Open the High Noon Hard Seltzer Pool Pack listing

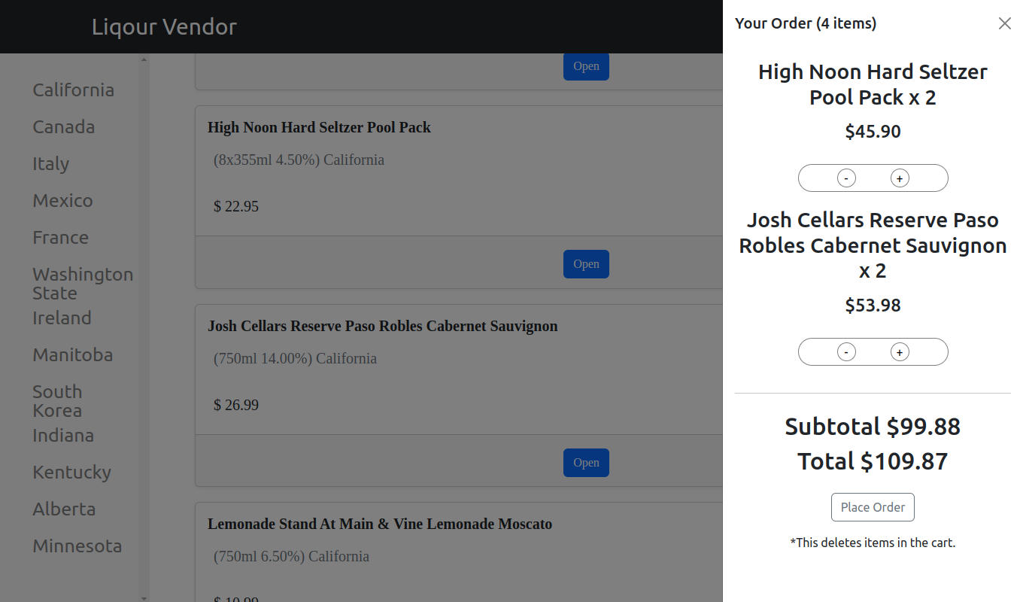point(586,263)
